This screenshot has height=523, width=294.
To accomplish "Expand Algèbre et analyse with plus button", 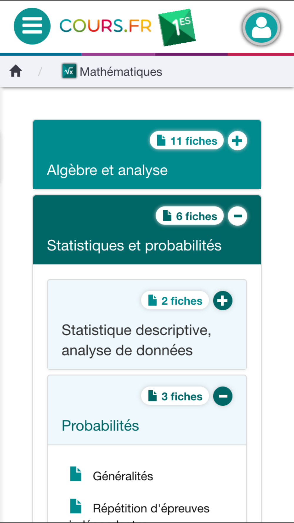I will point(237,141).
